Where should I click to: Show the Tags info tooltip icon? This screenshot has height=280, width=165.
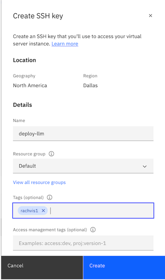(49, 198)
